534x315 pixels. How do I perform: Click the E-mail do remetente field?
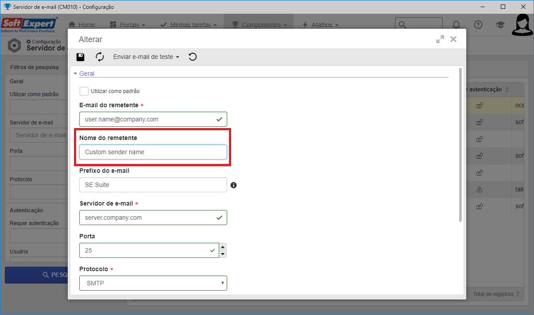153,119
